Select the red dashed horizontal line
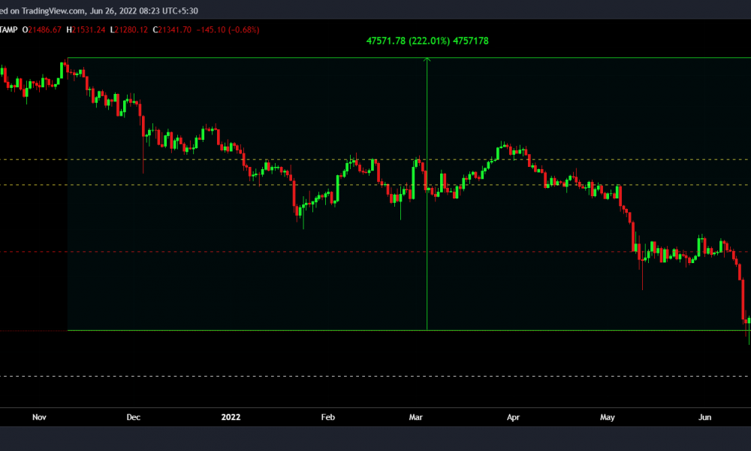Screen dimensions: 751x451 (375, 252)
